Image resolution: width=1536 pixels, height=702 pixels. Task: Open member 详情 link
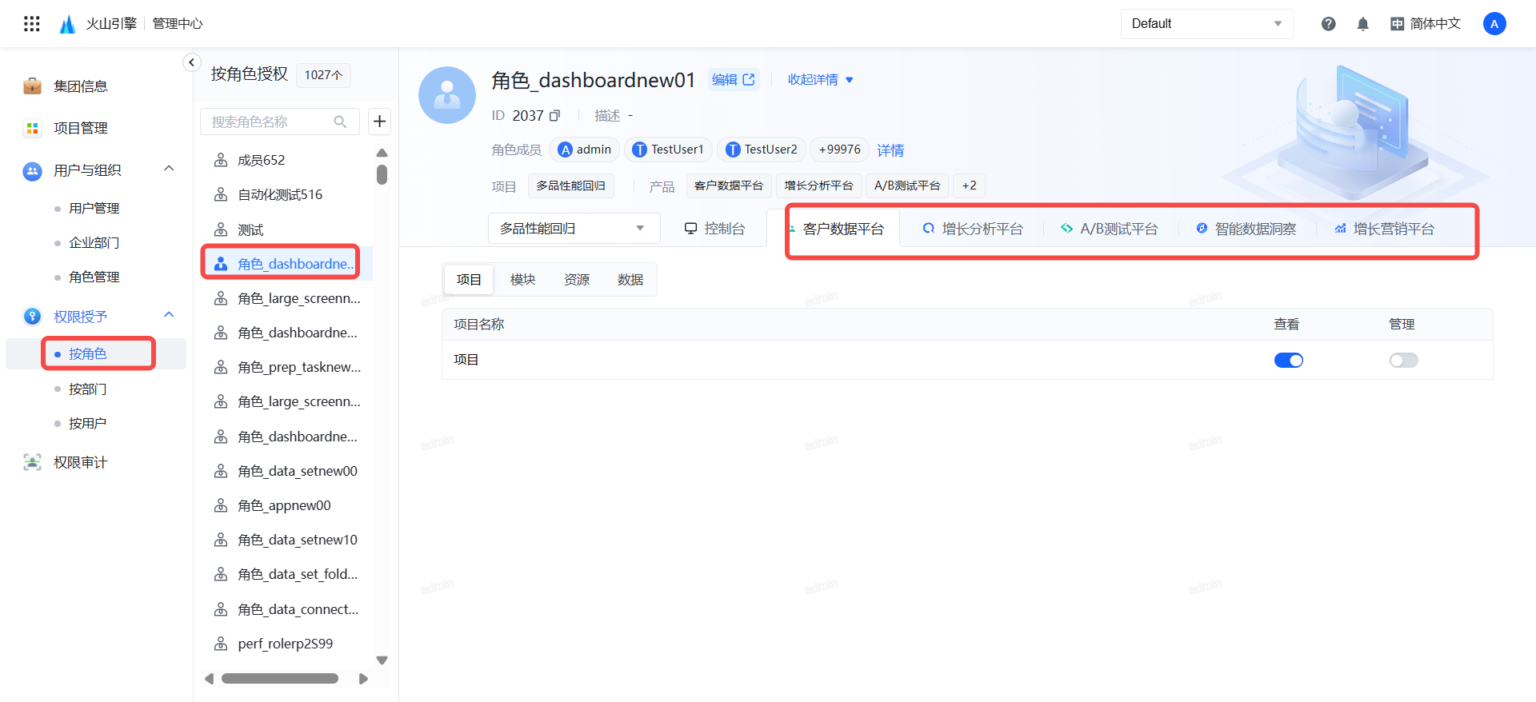point(890,150)
